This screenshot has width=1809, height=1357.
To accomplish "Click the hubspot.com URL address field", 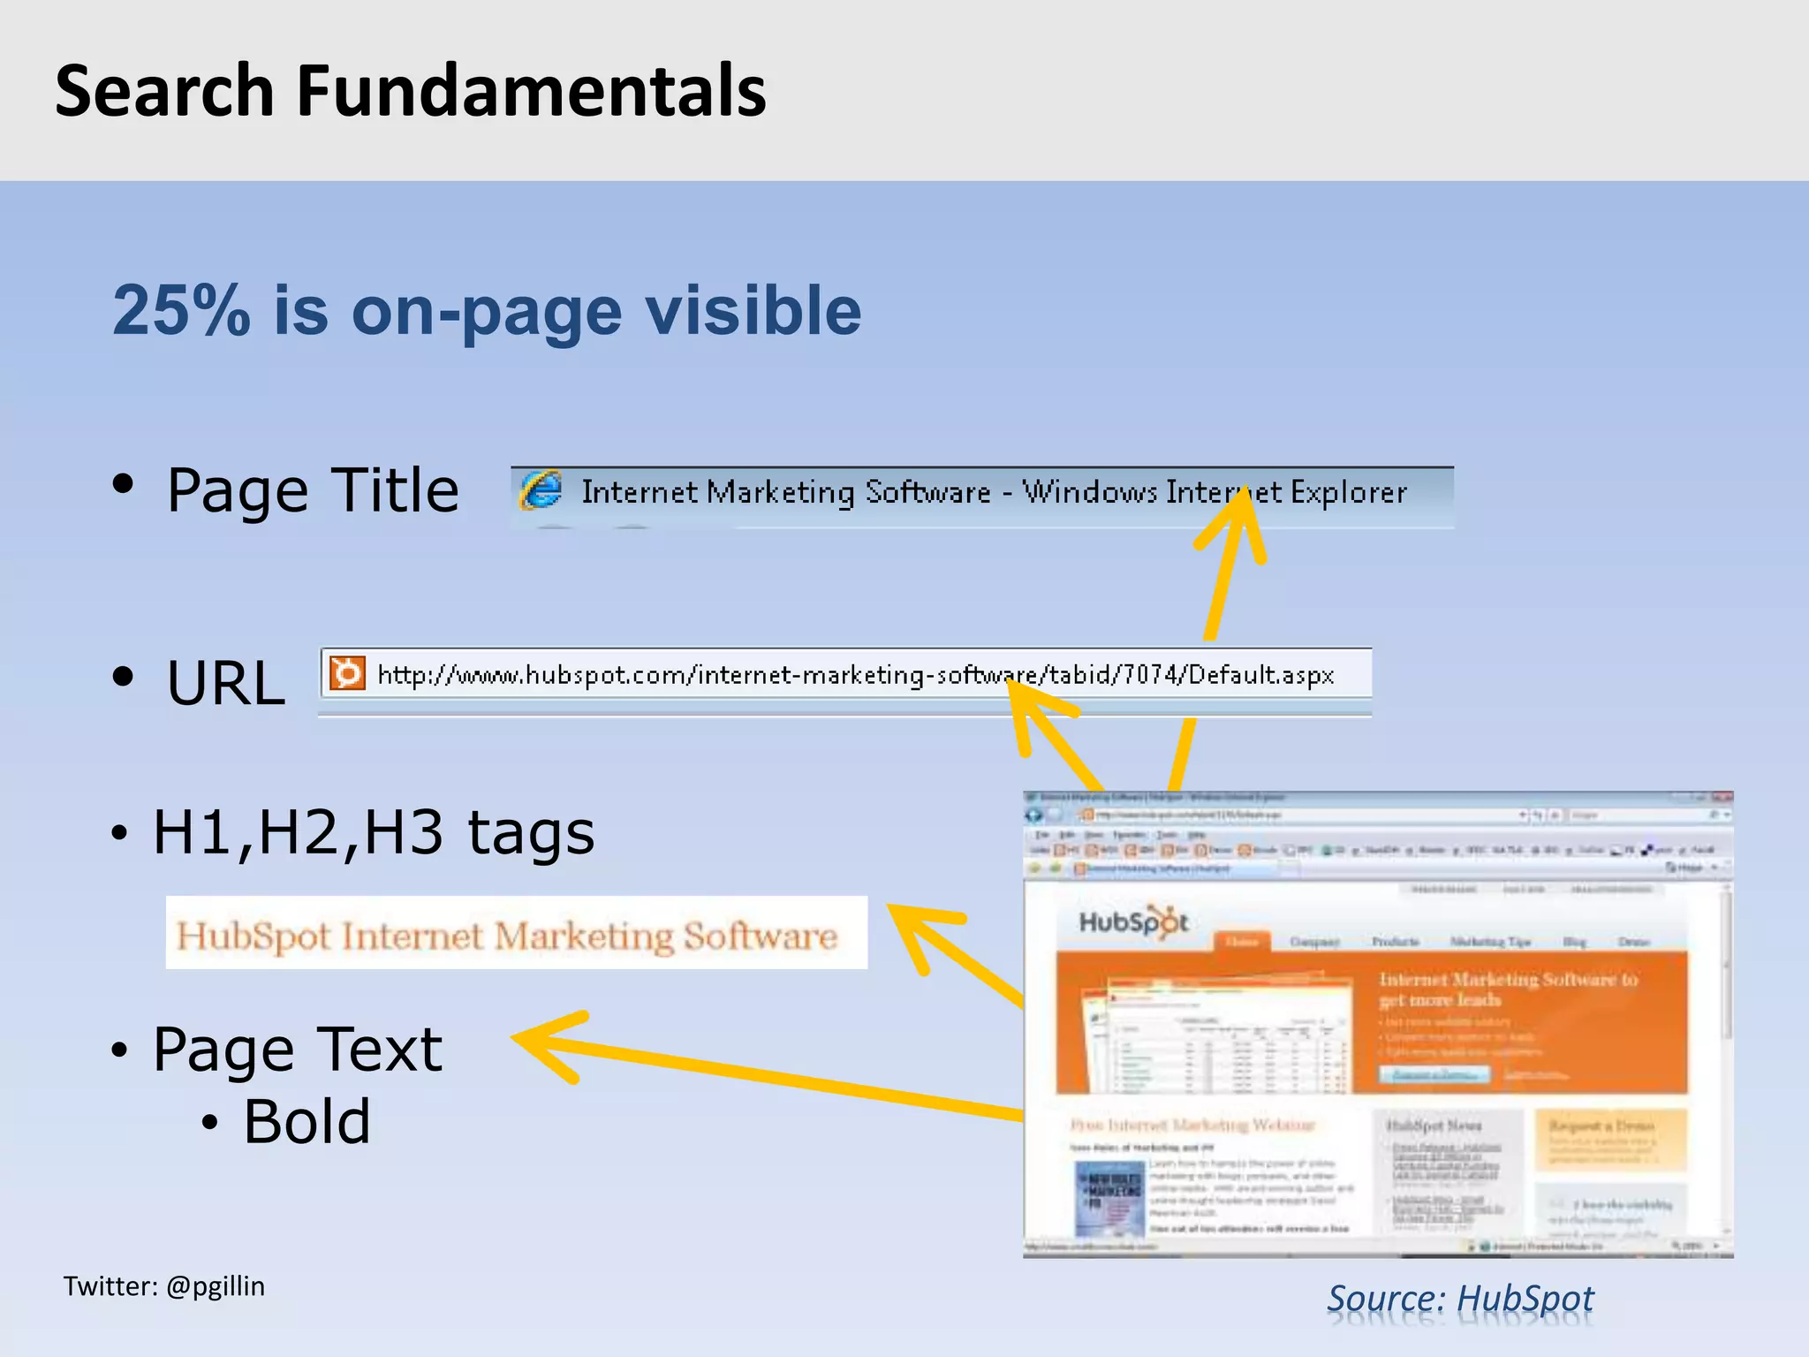I will [x=845, y=674].
